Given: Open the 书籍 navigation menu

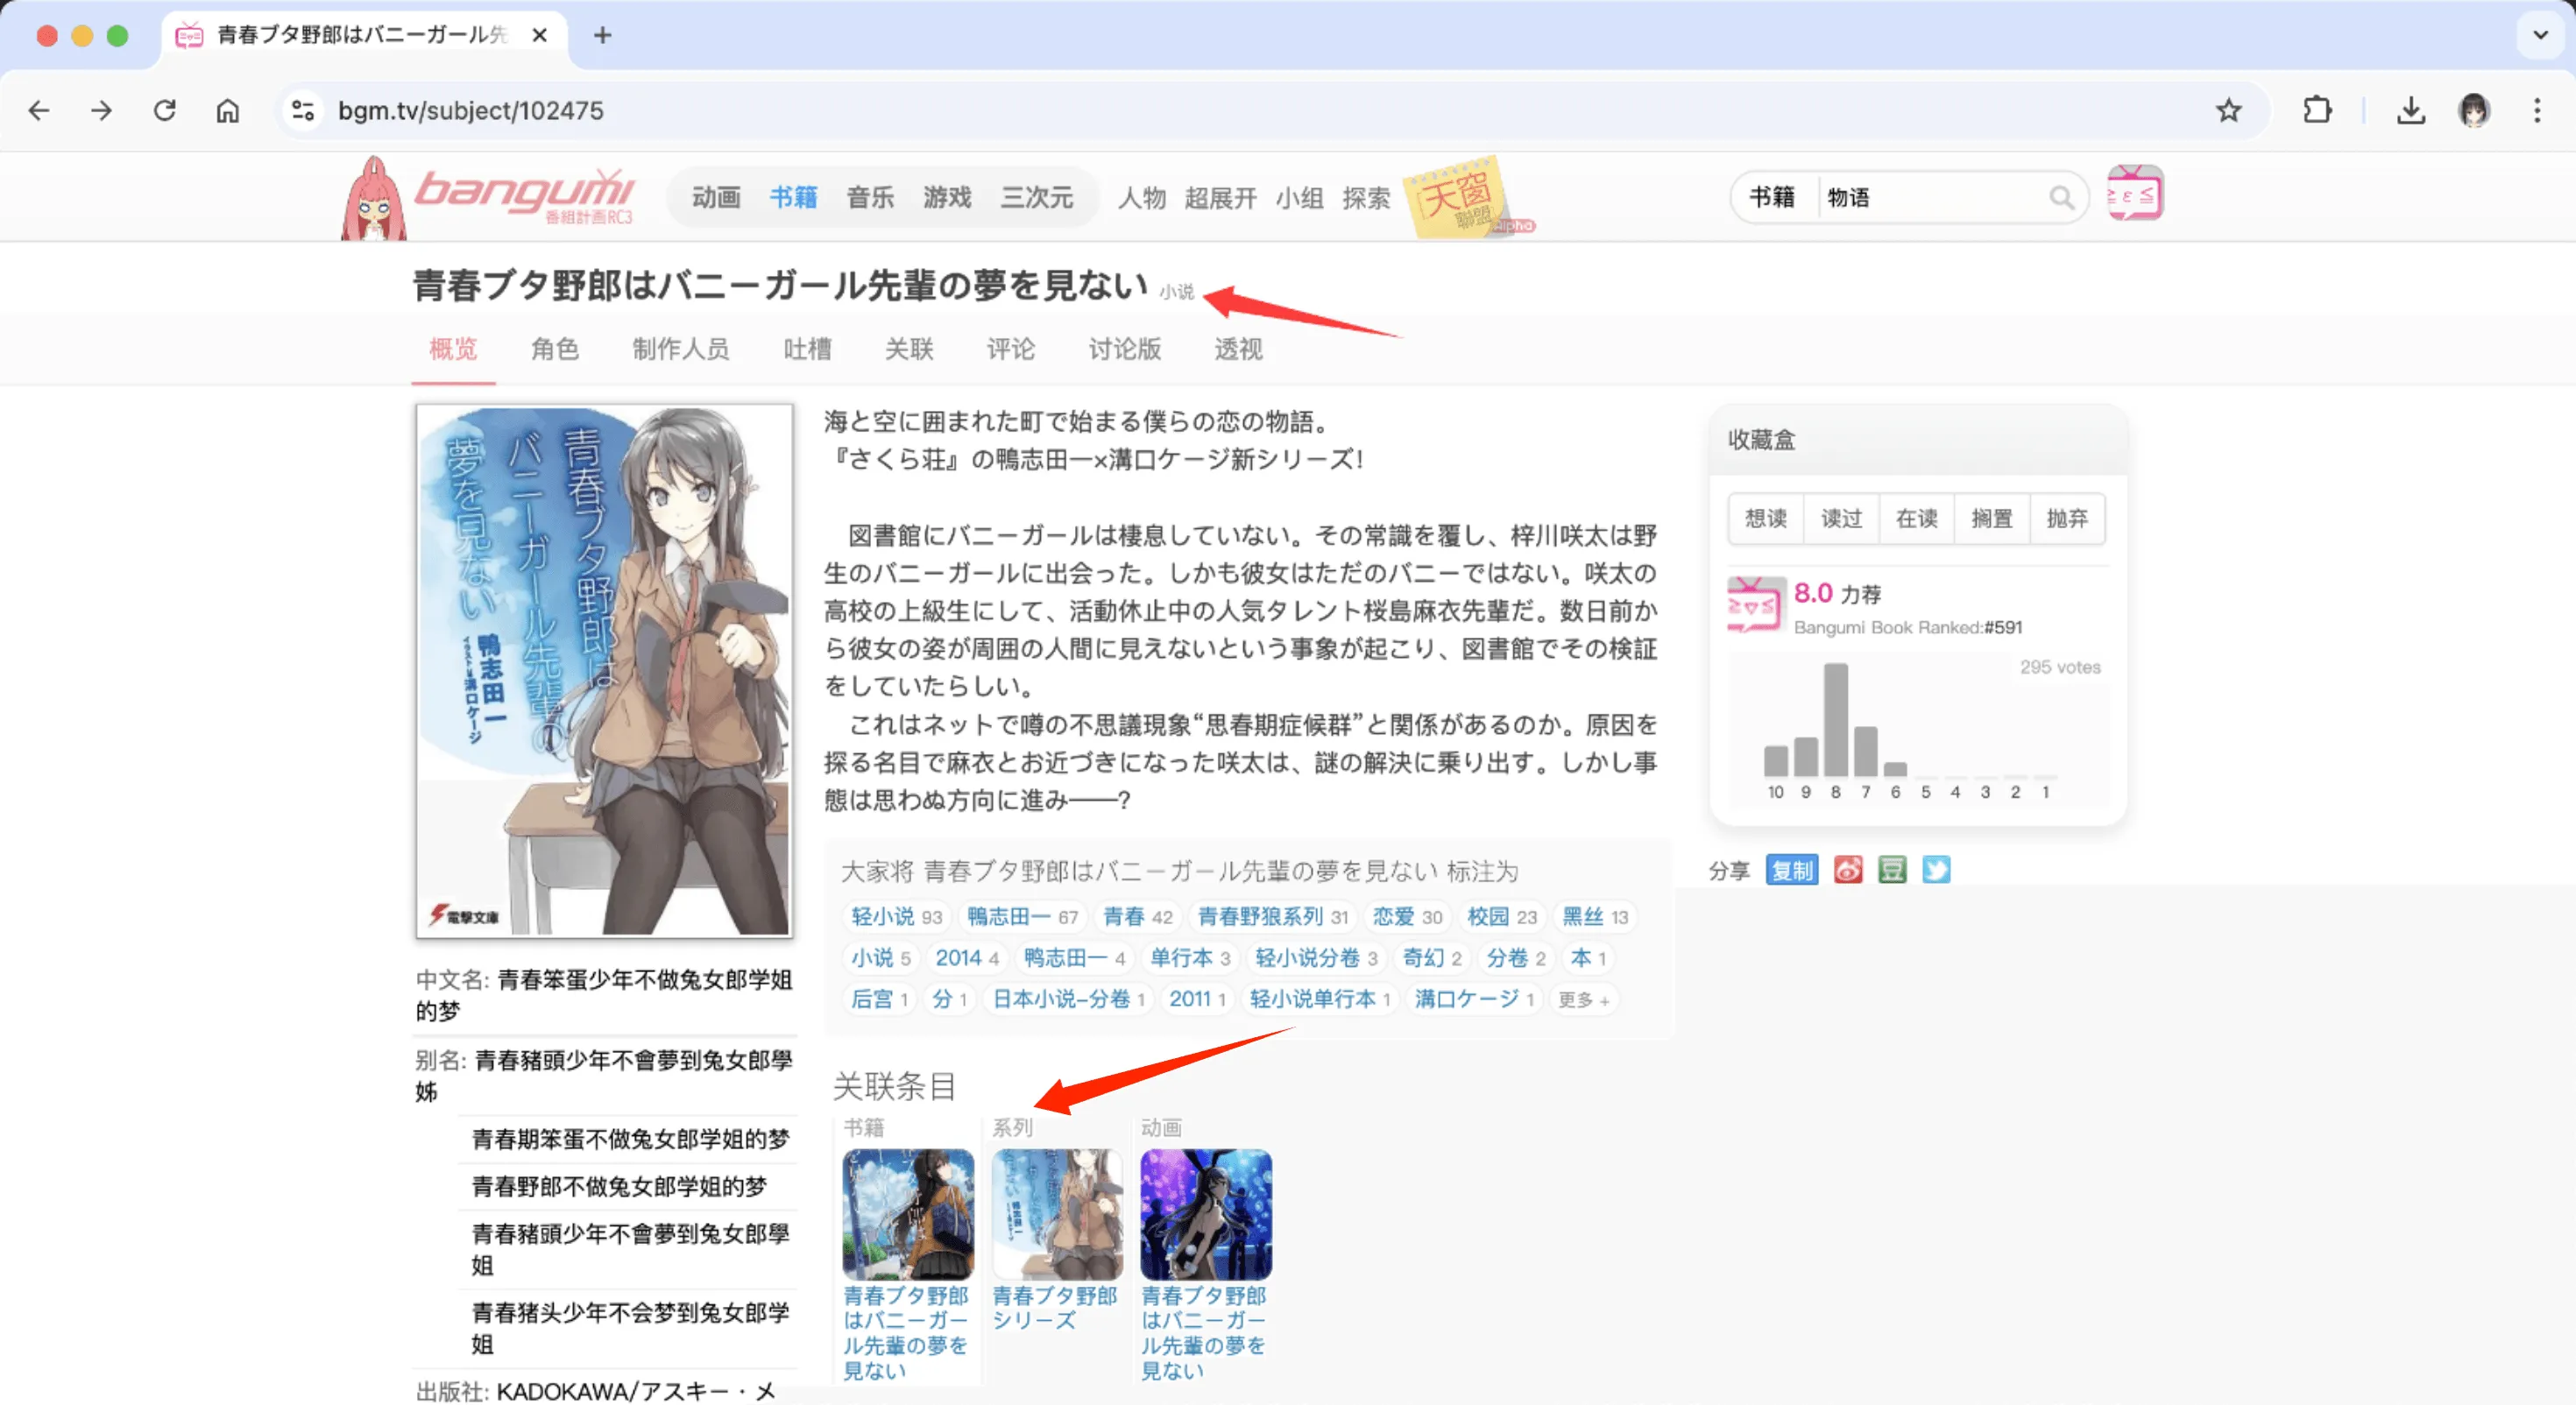Looking at the screenshot, I should click(793, 197).
